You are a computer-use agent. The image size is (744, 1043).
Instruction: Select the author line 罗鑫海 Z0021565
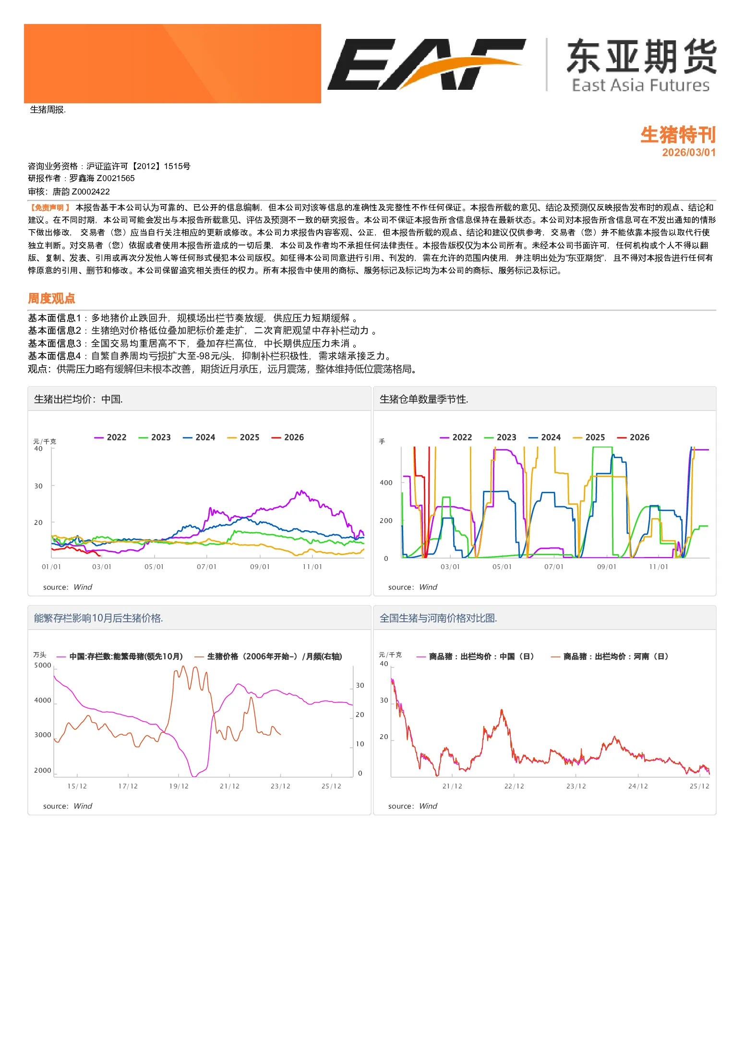(81, 178)
